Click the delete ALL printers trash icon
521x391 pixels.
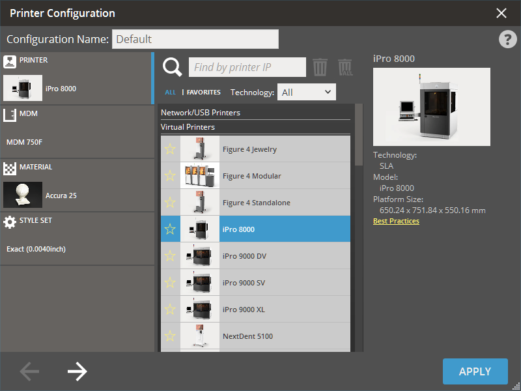click(345, 67)
